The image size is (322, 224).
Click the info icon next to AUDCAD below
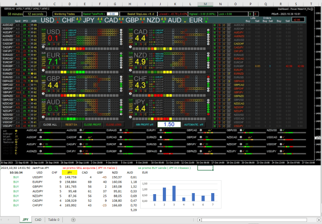(x=41, y=130)
